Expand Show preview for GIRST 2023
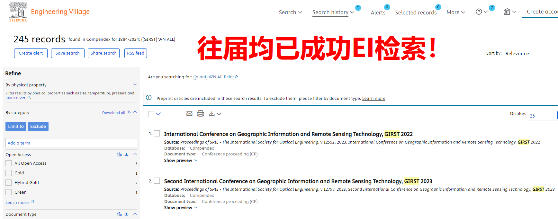This screenshot has width=558, height=219. (181, 207)
